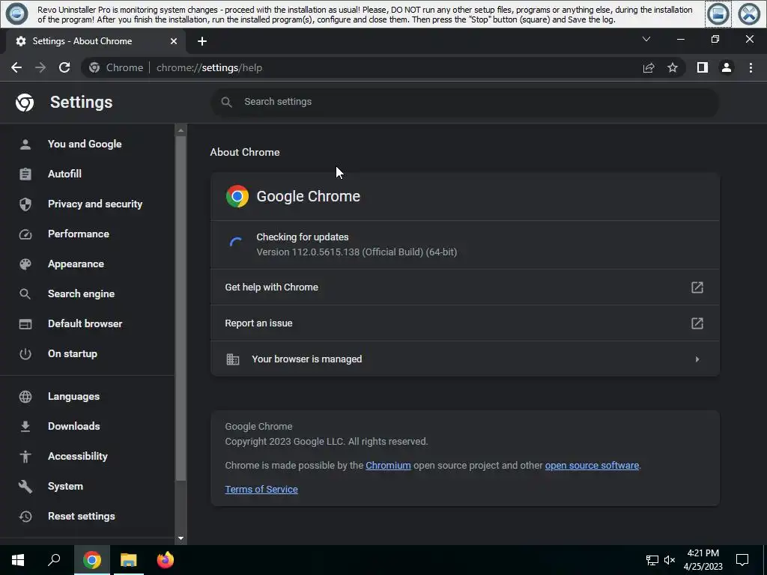Launch Firefox from the taskbar
The width and height of the screenshot is (767, 575).
pyautogui.click(x=166, y=560)
